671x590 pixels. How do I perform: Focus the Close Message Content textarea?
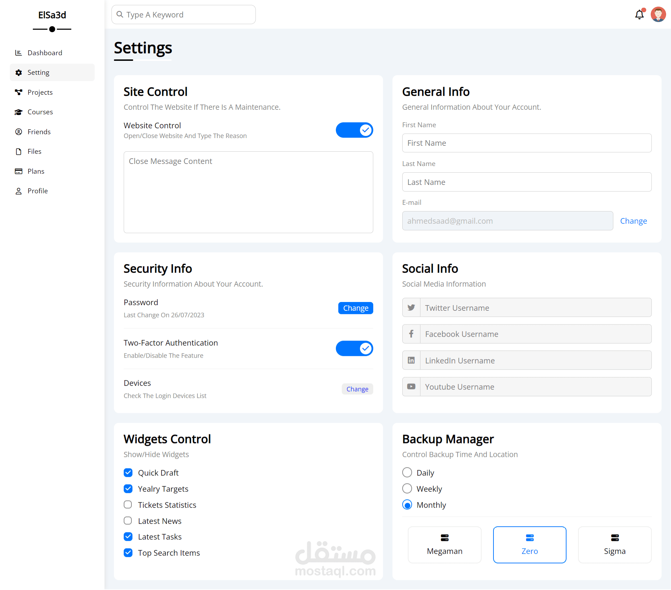248,192
